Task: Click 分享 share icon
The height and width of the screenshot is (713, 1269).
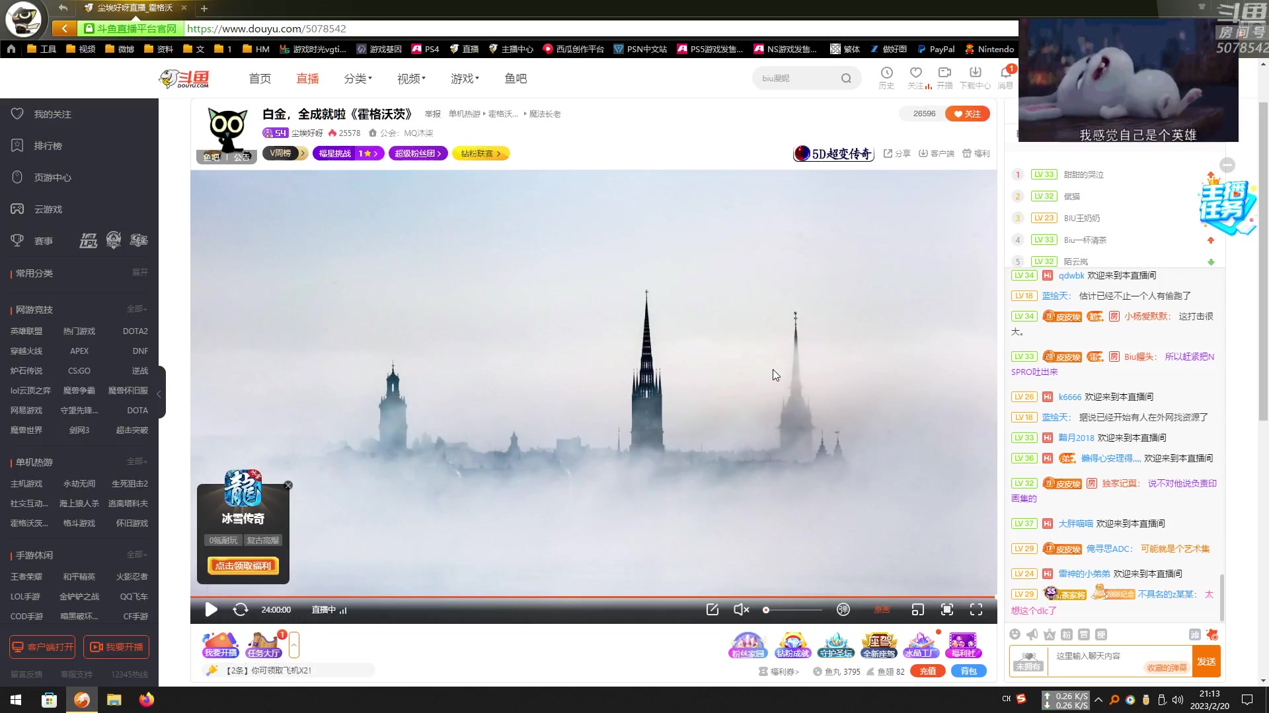Action: point(897,153)
